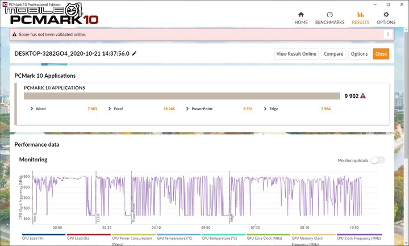Viewport: 409px width, 246px height.
Task: Click the Word marker in monitoring chart
Action: click(35, 217)
